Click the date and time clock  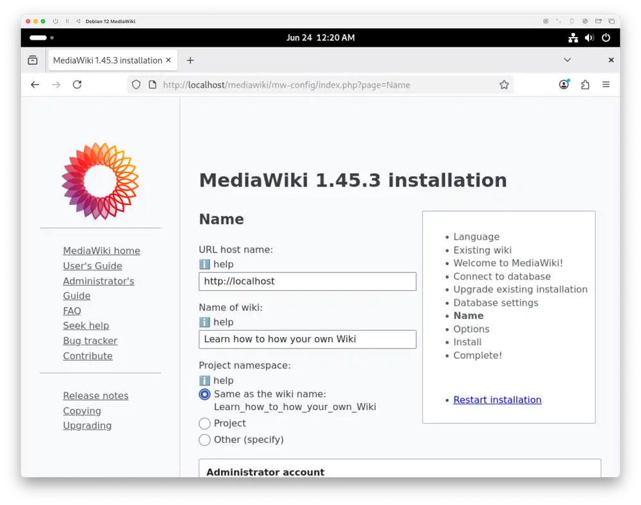click(x=320, y=38)
